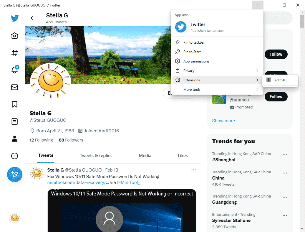Open the Home icon in sidebar
Image resolution: width=305 pixels, height=232 pixels.
(15, 36)
